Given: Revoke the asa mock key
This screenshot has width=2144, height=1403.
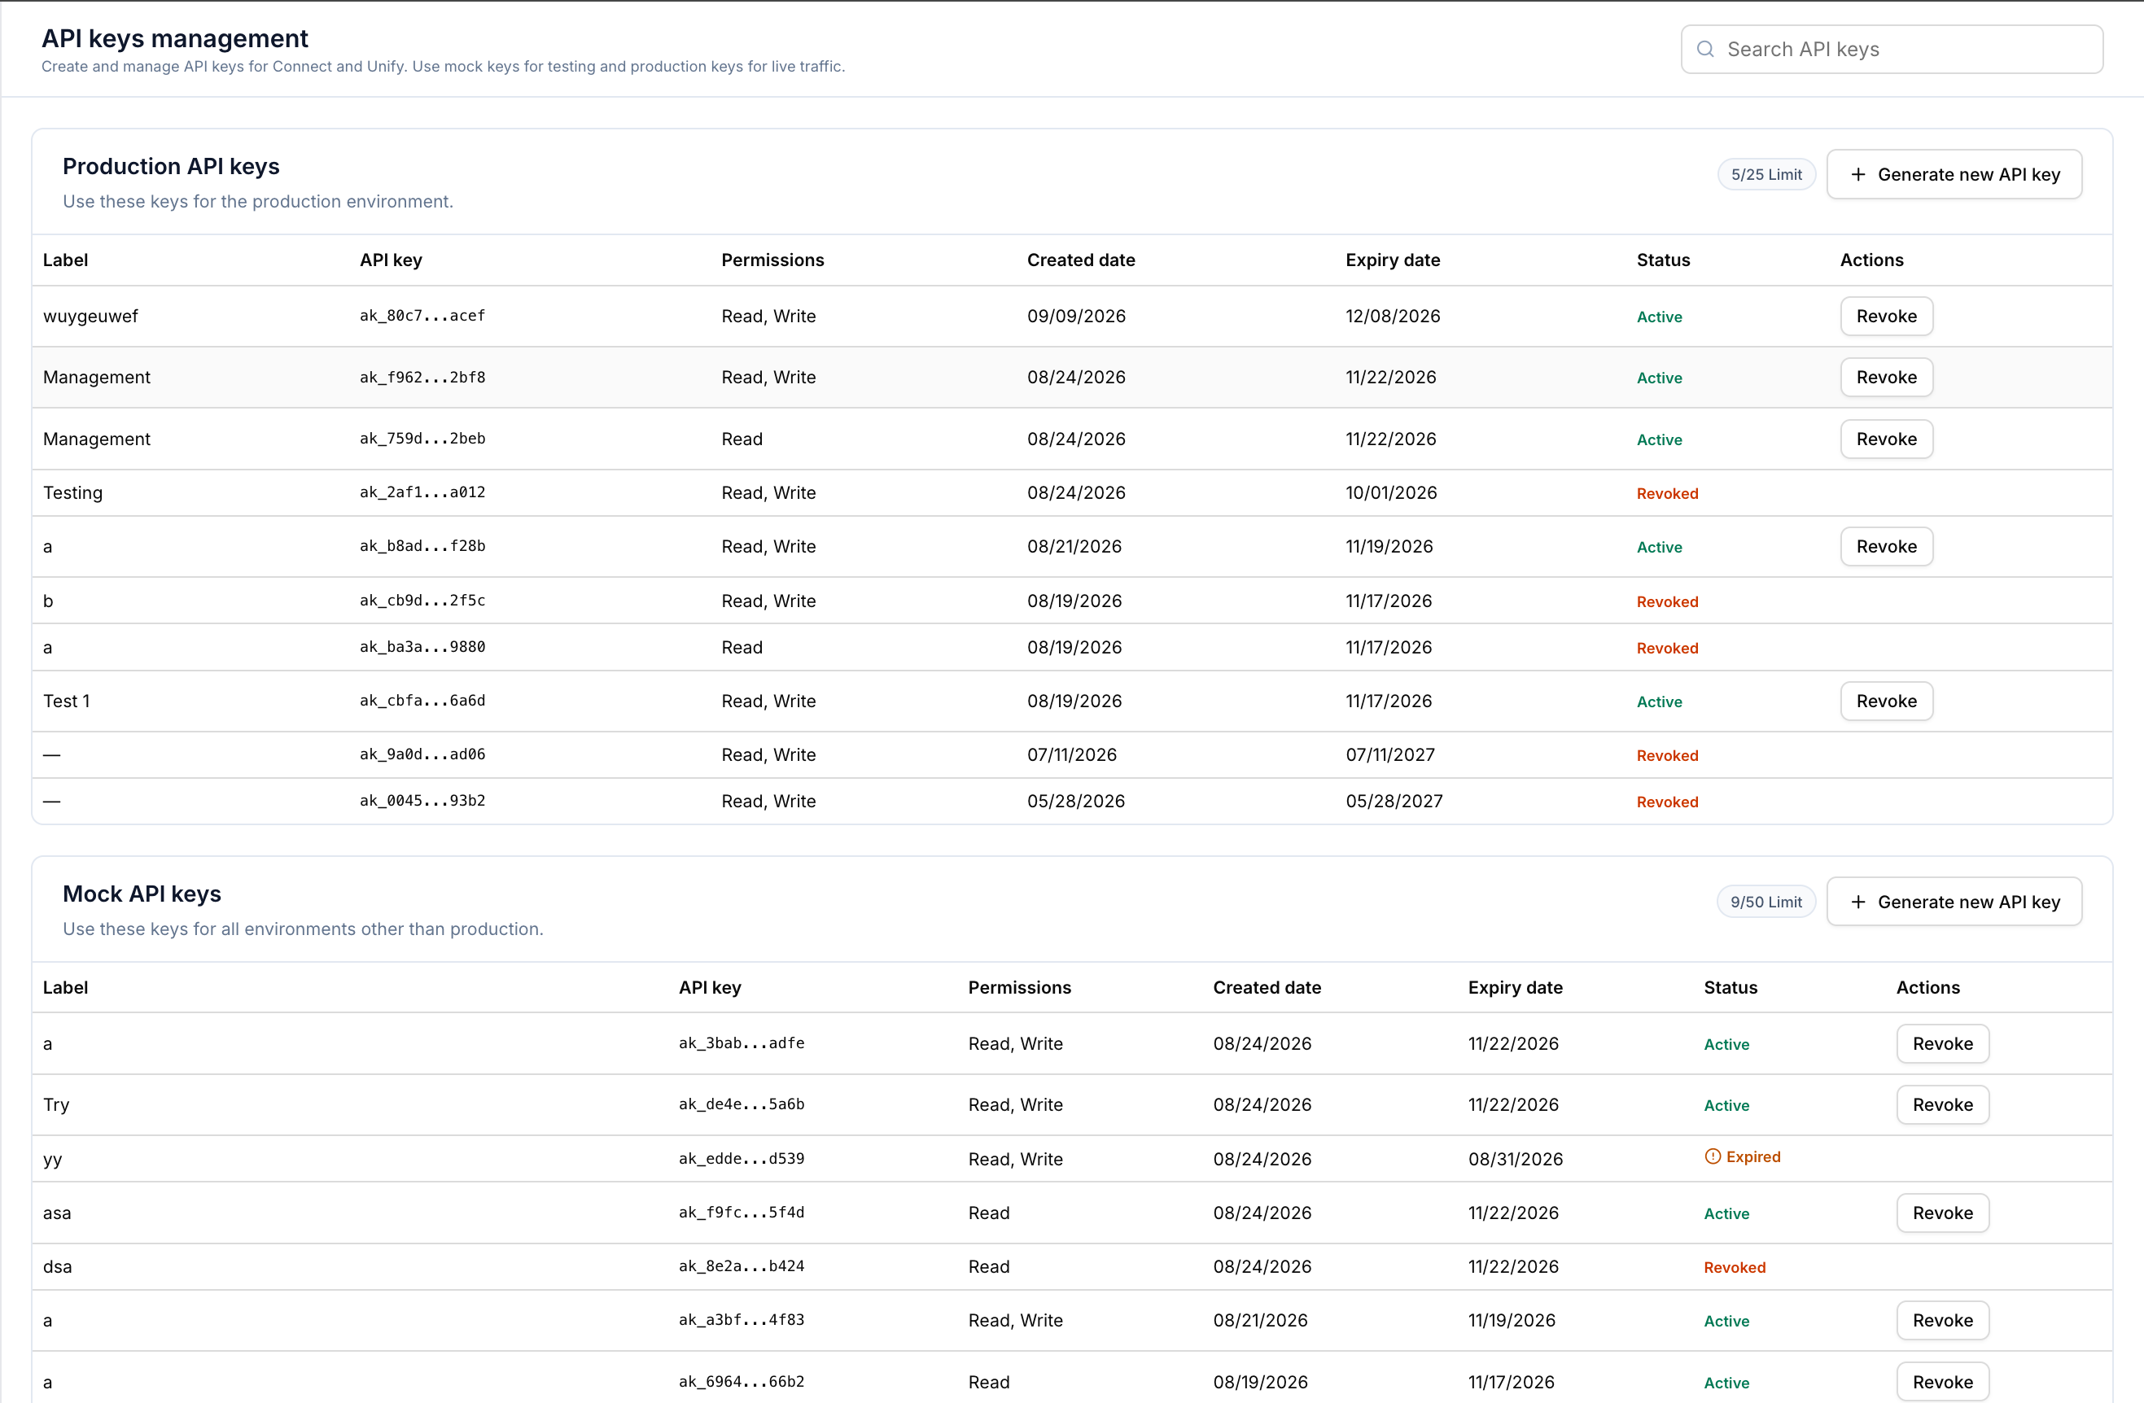Looking at the screenshot, I should (x=1942, y=1213).
